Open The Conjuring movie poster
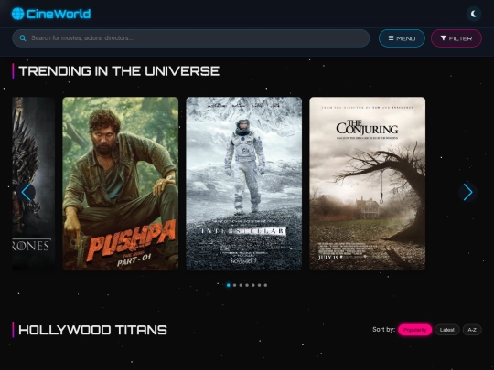 368,184
